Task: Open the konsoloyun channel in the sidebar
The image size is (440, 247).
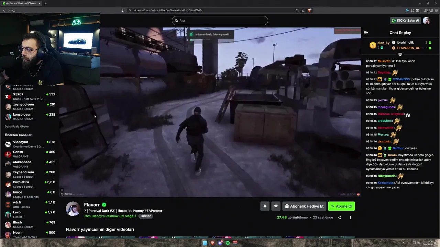Action: click(x=30, y=117)
